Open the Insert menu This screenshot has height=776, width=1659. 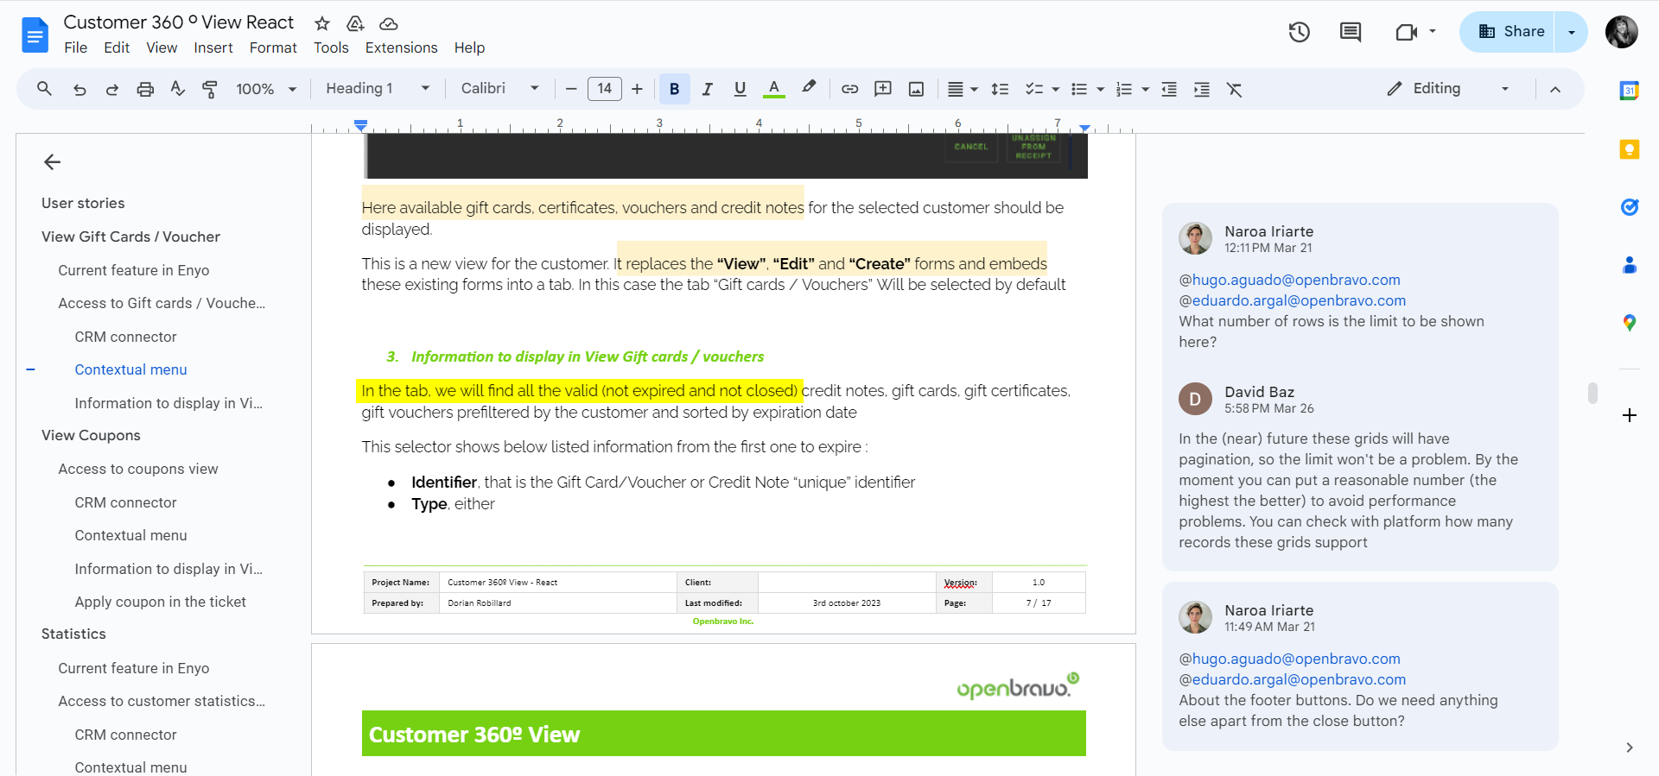(213, 47)
